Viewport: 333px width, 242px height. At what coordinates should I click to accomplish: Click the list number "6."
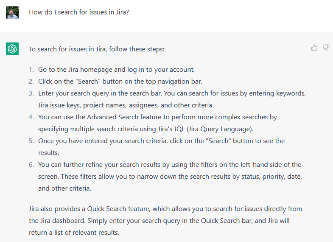[31, 164]
